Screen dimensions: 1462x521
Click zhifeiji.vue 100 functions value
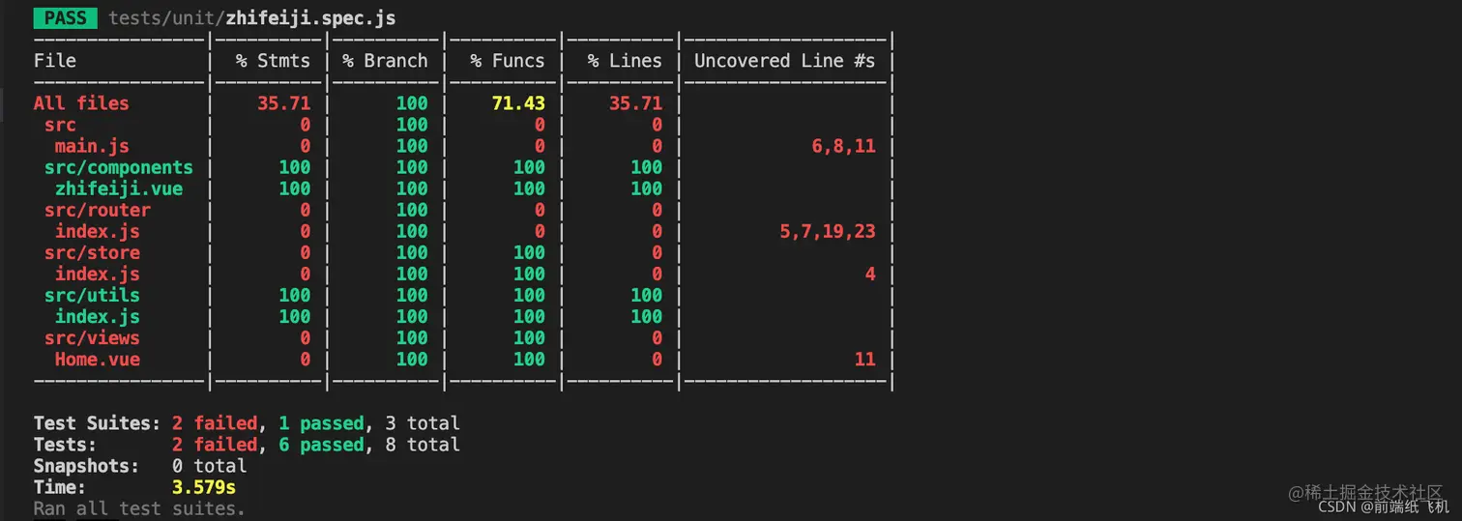point(529,188)
